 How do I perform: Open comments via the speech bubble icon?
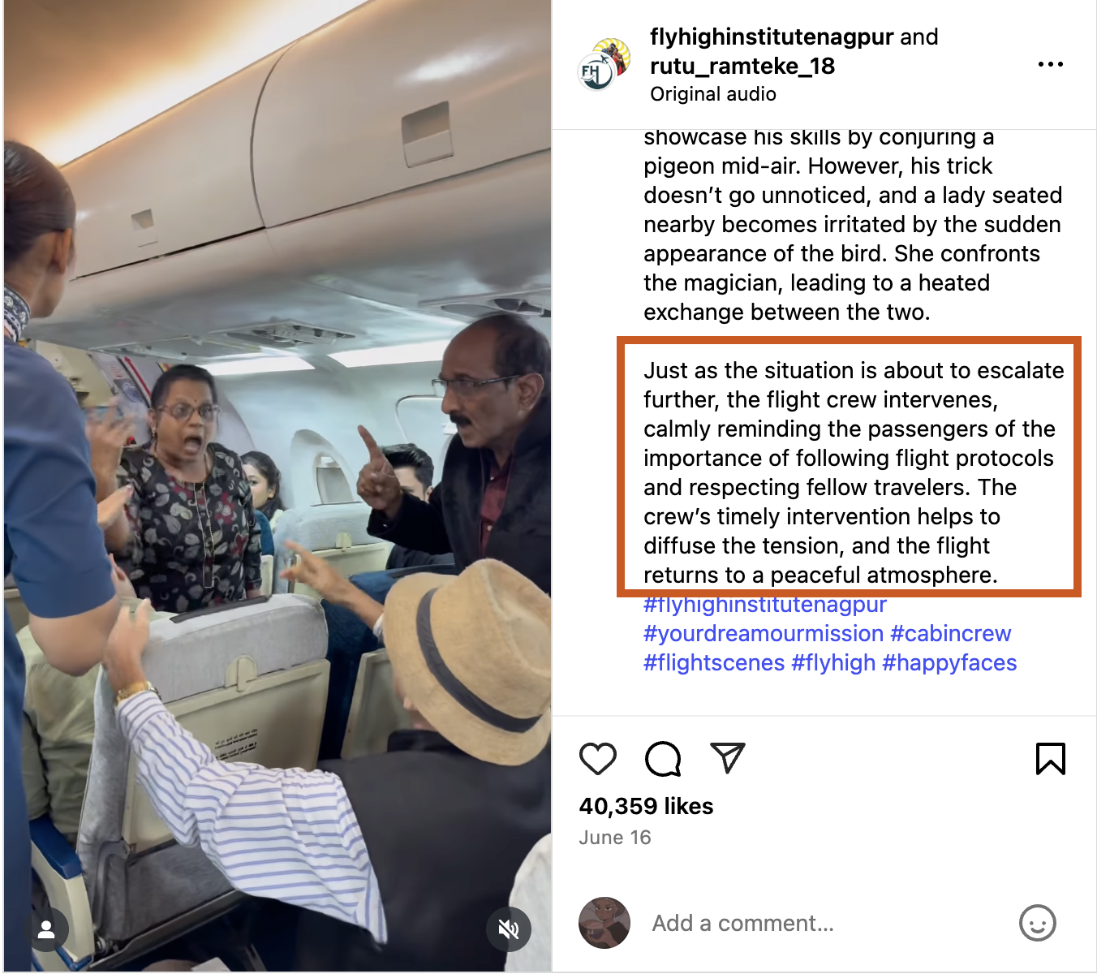tap(663, 759)
